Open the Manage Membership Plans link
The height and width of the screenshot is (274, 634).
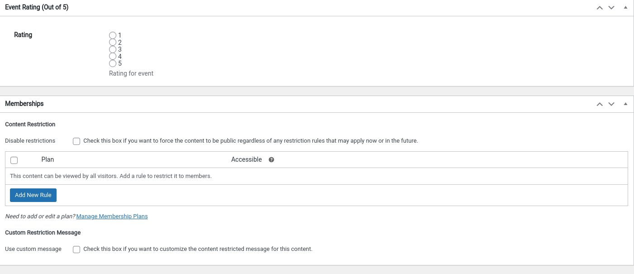click(112, 216)
